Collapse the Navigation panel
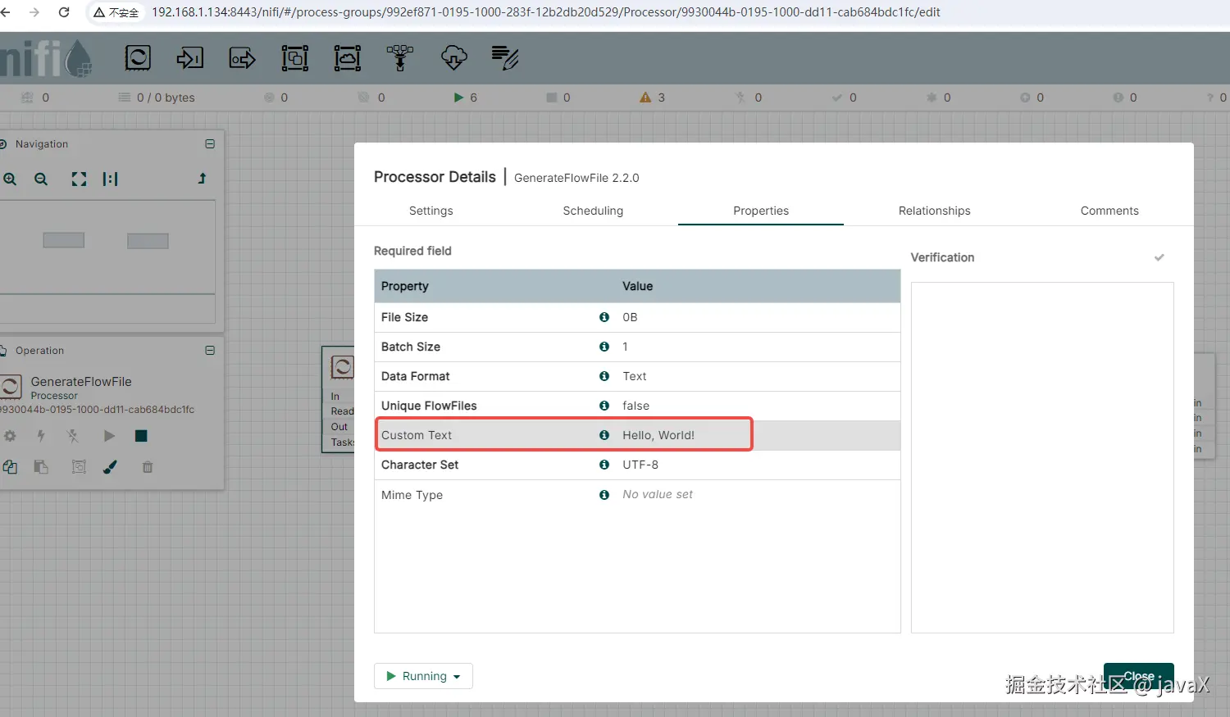Image resolution: width=1230 pixels, height=717 pixels. pyautogui.click(x=210, y=143)
